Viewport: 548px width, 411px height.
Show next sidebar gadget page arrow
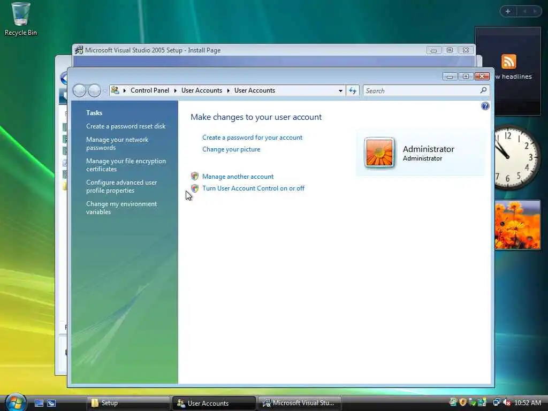[535, 11]
